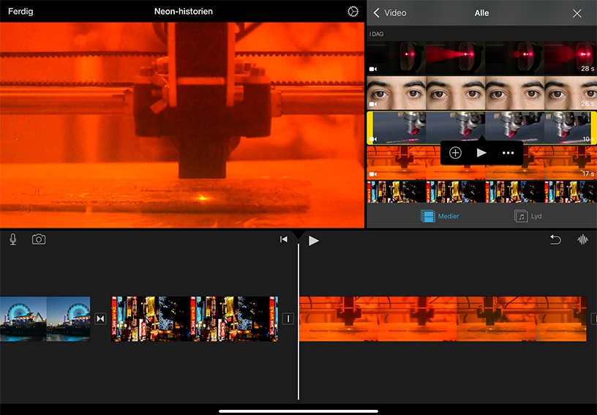Record voiceover with microphone icon
The image size is (597, 415).
tap(13, 239)
